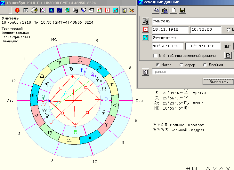Viewport: 234px width, 170px height.
Task: Click the red exclamation mark toolbar icon
Action: click(x=17, y=10)
